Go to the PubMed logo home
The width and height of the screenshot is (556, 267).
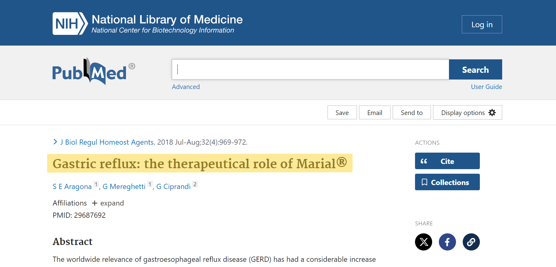click(94, 71)
